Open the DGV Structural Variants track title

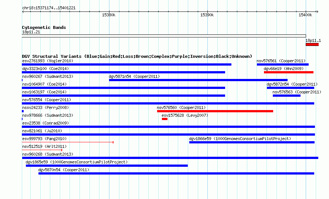[x=137, y=56]
